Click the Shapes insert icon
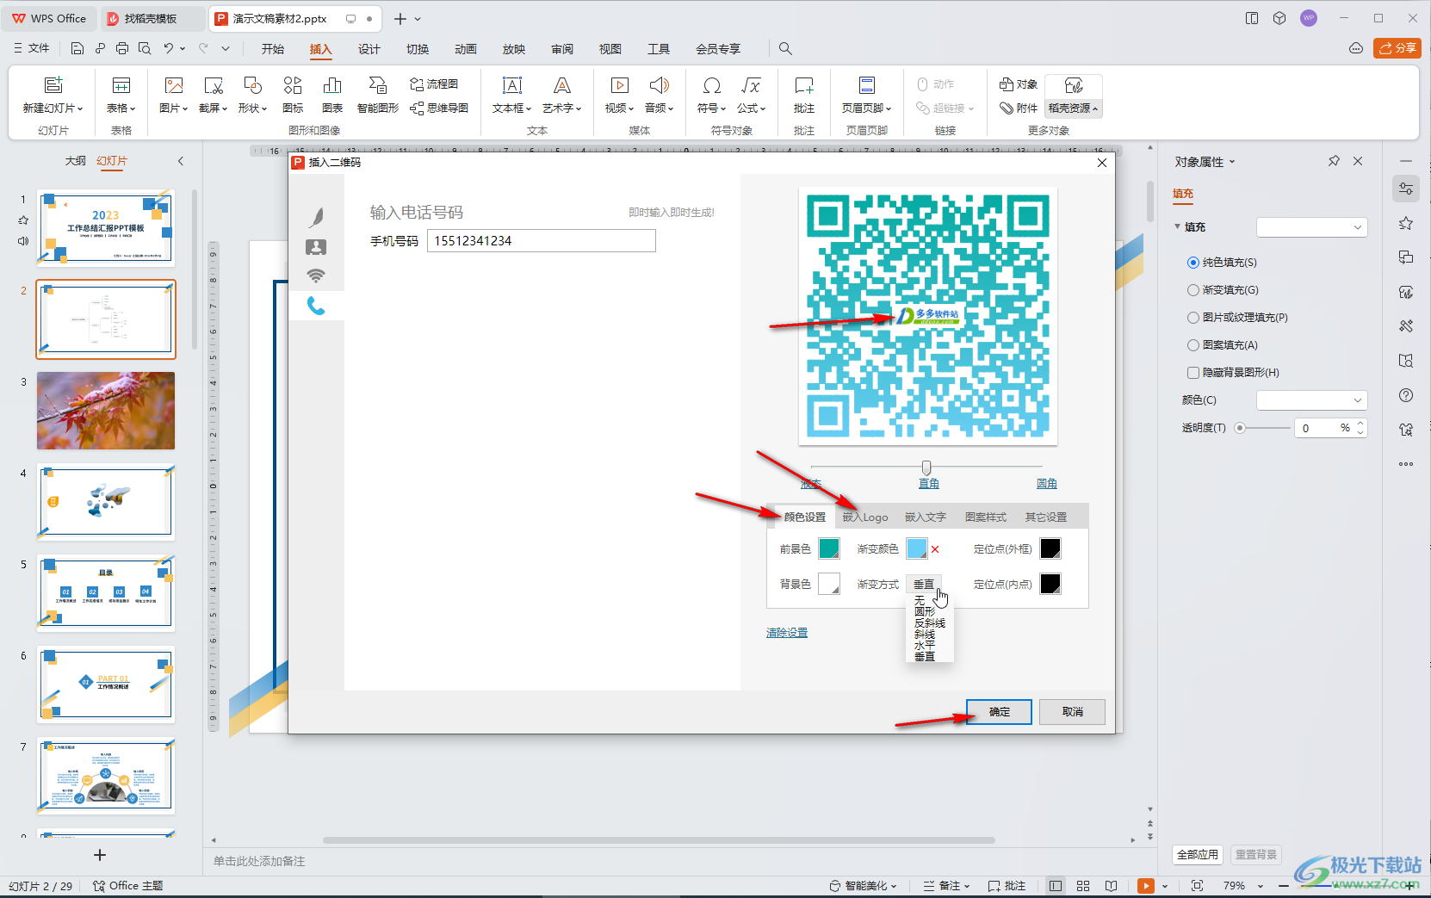 [252, 85]
